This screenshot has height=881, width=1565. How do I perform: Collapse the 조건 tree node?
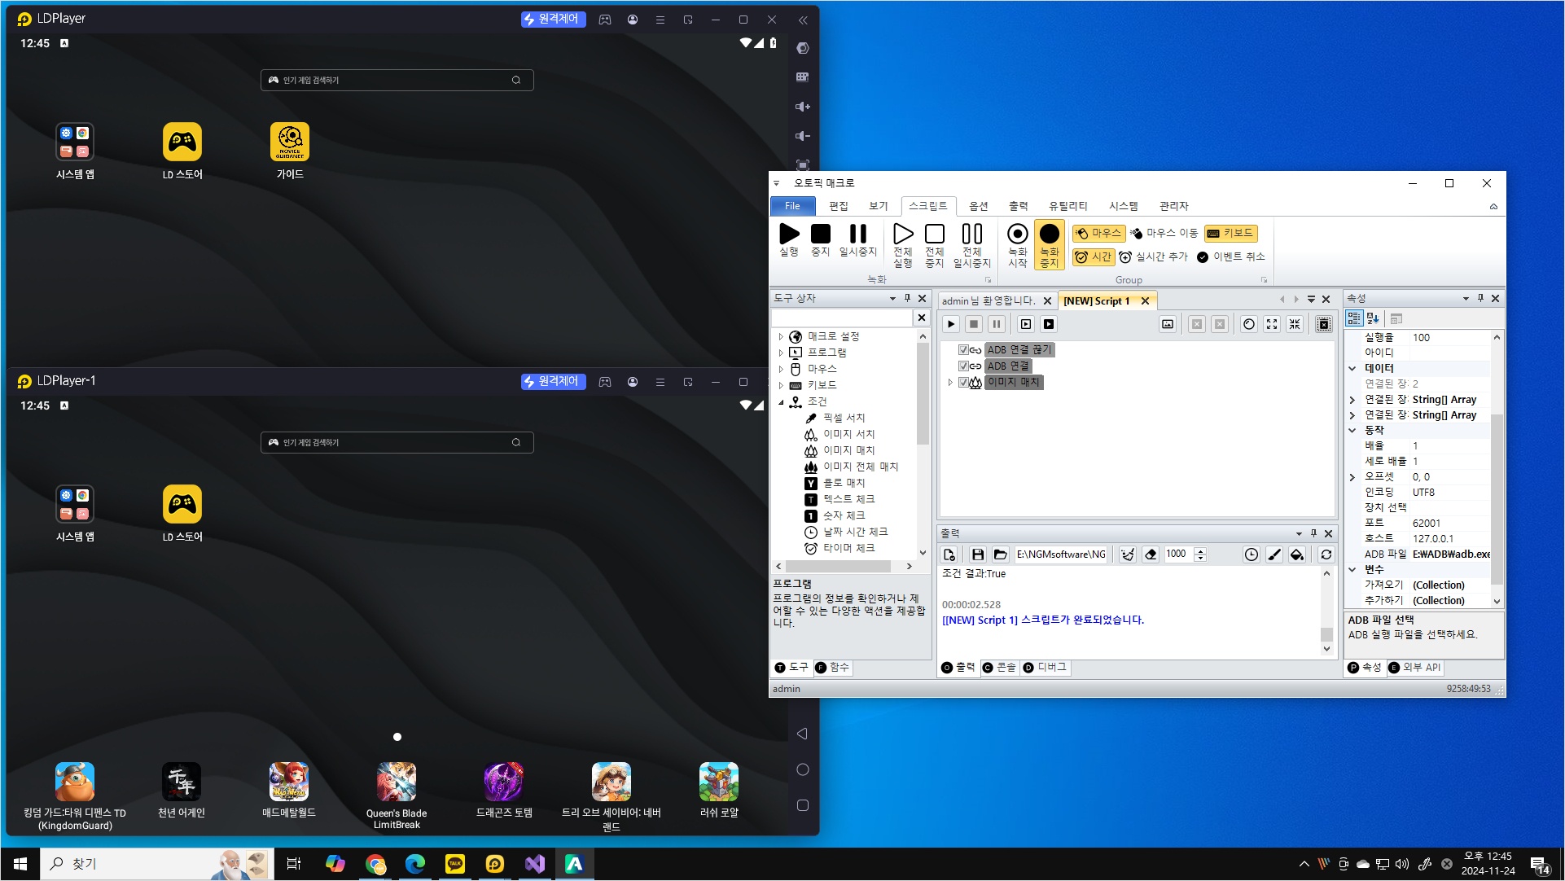[x=781, y=402]
